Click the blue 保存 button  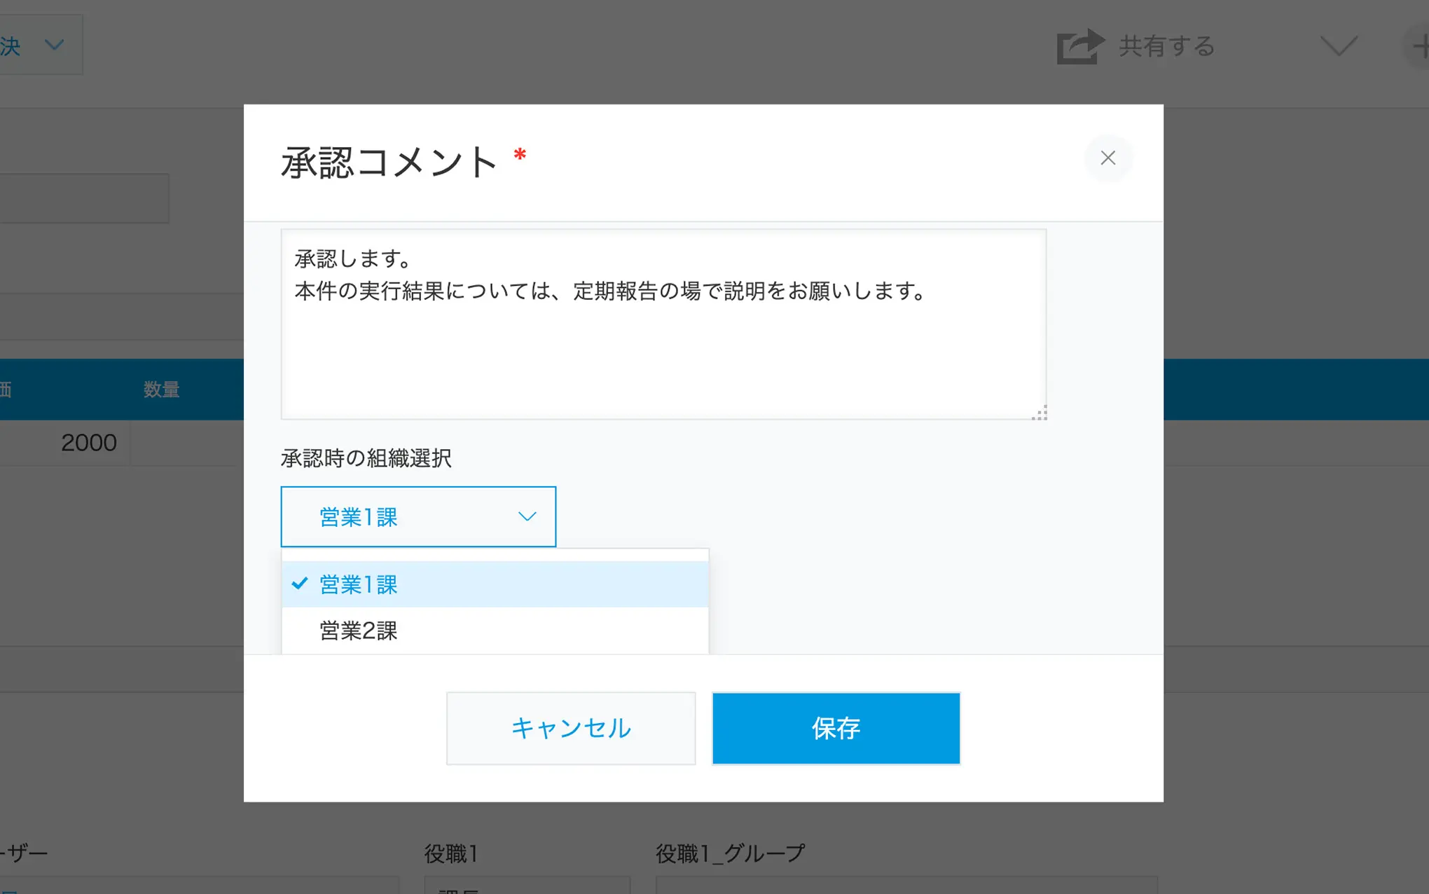tap(836, 728)
